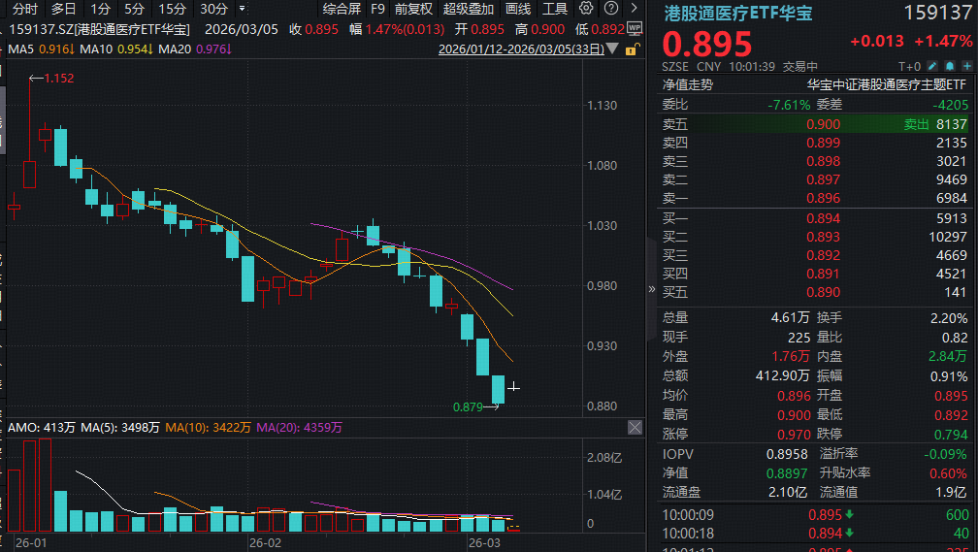
Task: Close the AMO volume indicator panel
Action: click(635, 427)
